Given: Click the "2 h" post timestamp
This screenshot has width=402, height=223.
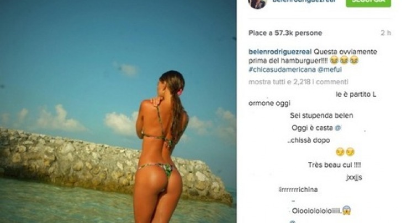Looking at the screenshot, I should [385, 33].
